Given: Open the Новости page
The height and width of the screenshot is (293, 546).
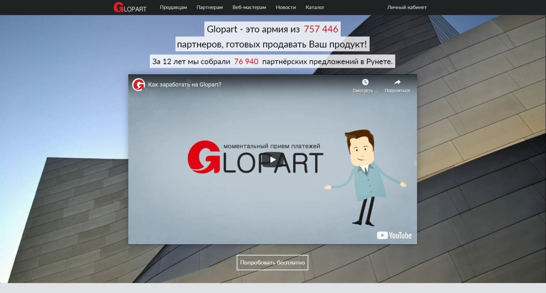Looking at the screenshot, I should click(286, 7).
